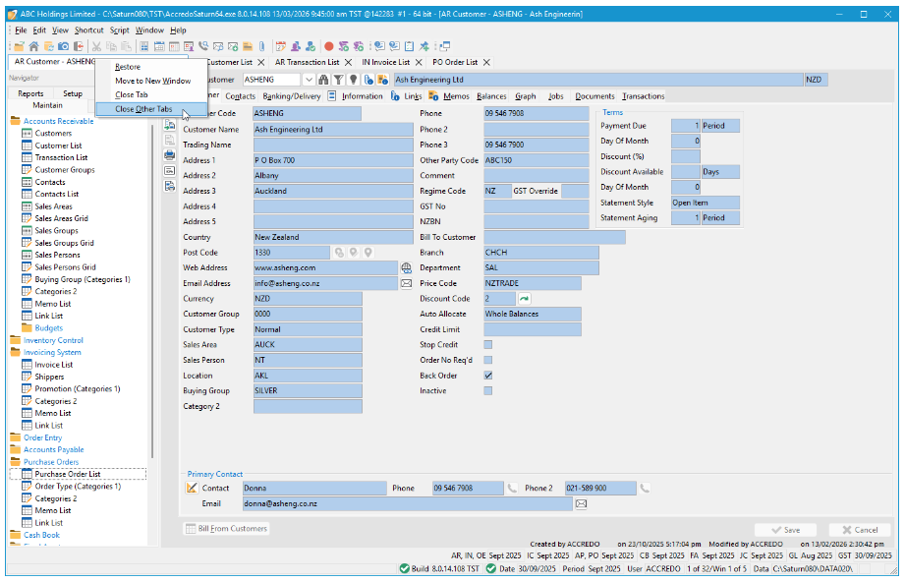Close the IN Invoice List tab
The image size is (905, 582).
(419, 62)
